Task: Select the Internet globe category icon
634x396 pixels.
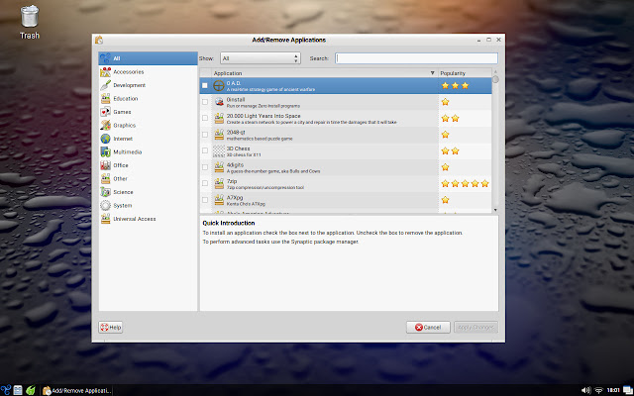Action: coord(106,139)
